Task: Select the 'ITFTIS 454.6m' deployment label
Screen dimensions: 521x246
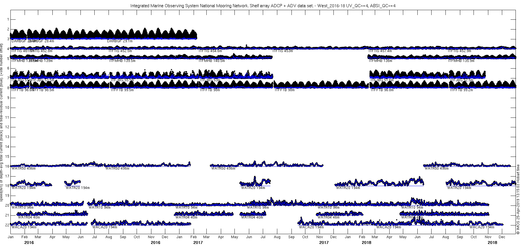Action: [x=210, y=51]
